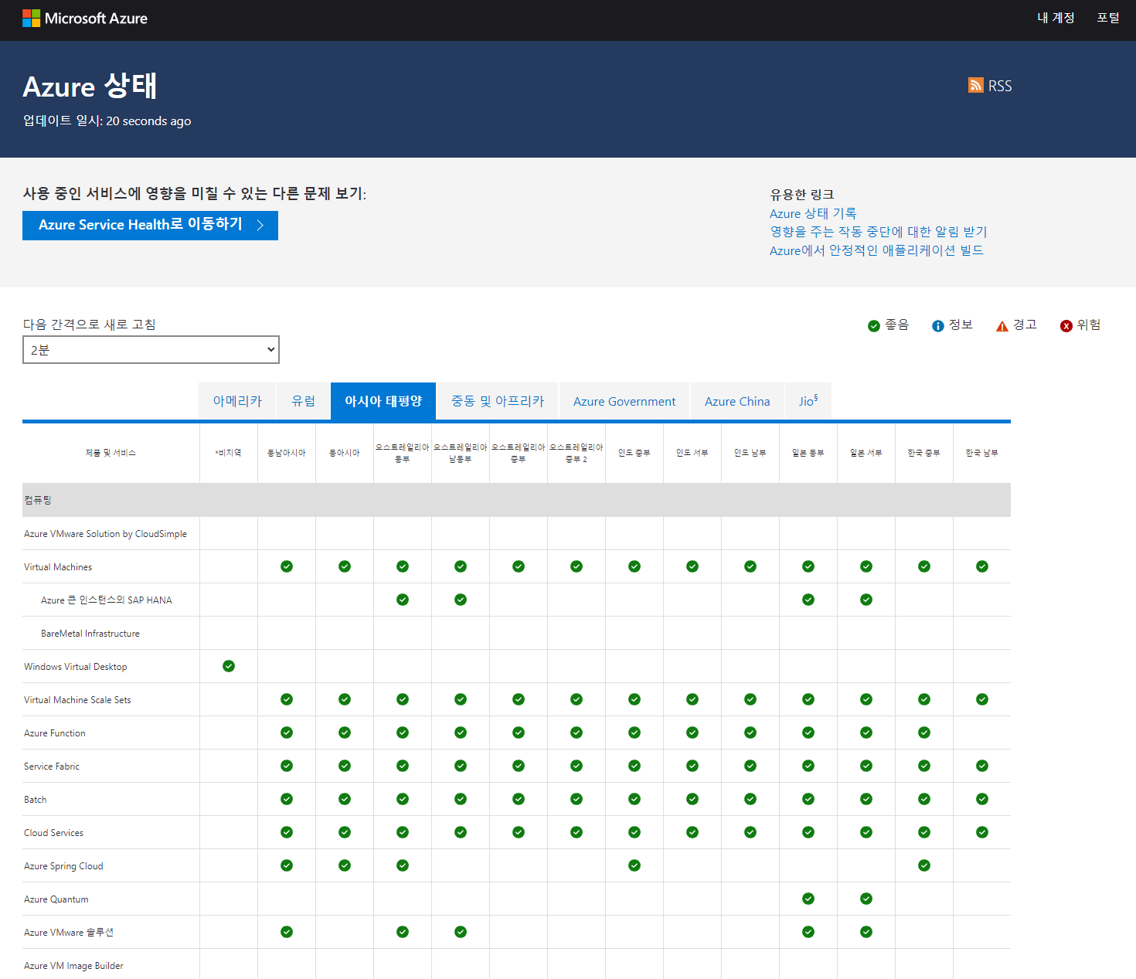The height and width of the screenshot is (979, 1136).
Task: Click the Virtual Machines row label
Action: 58,567
